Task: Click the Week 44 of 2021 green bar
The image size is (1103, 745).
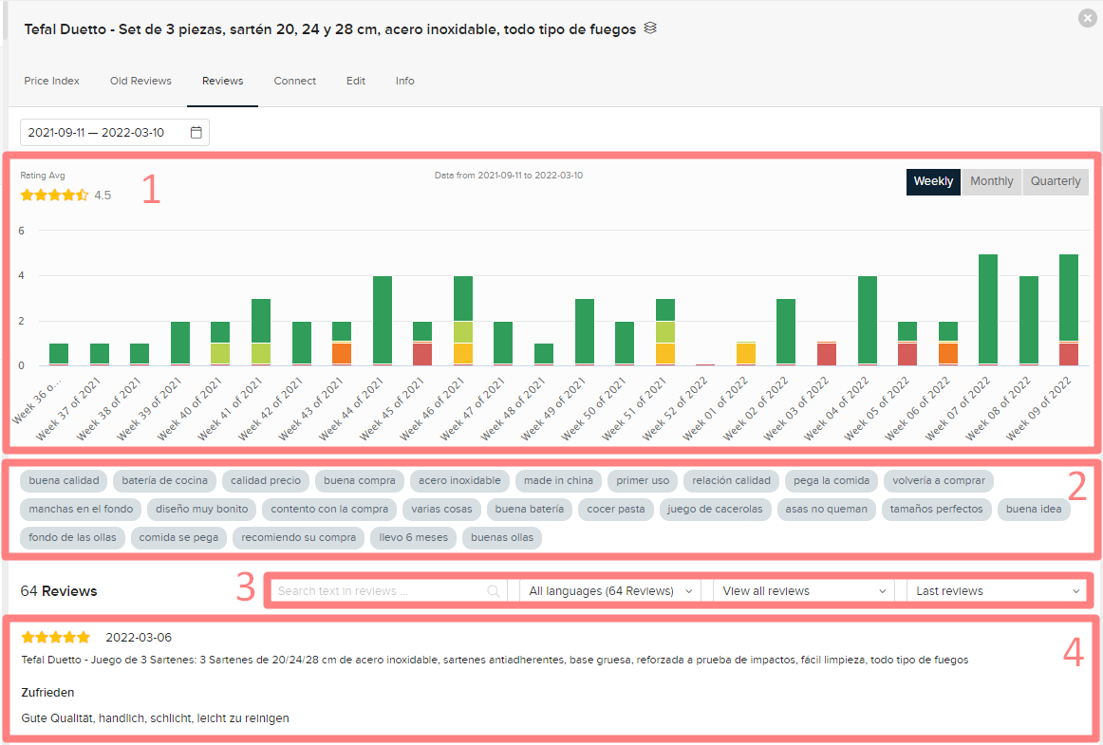Action: [x=383, y=320]
